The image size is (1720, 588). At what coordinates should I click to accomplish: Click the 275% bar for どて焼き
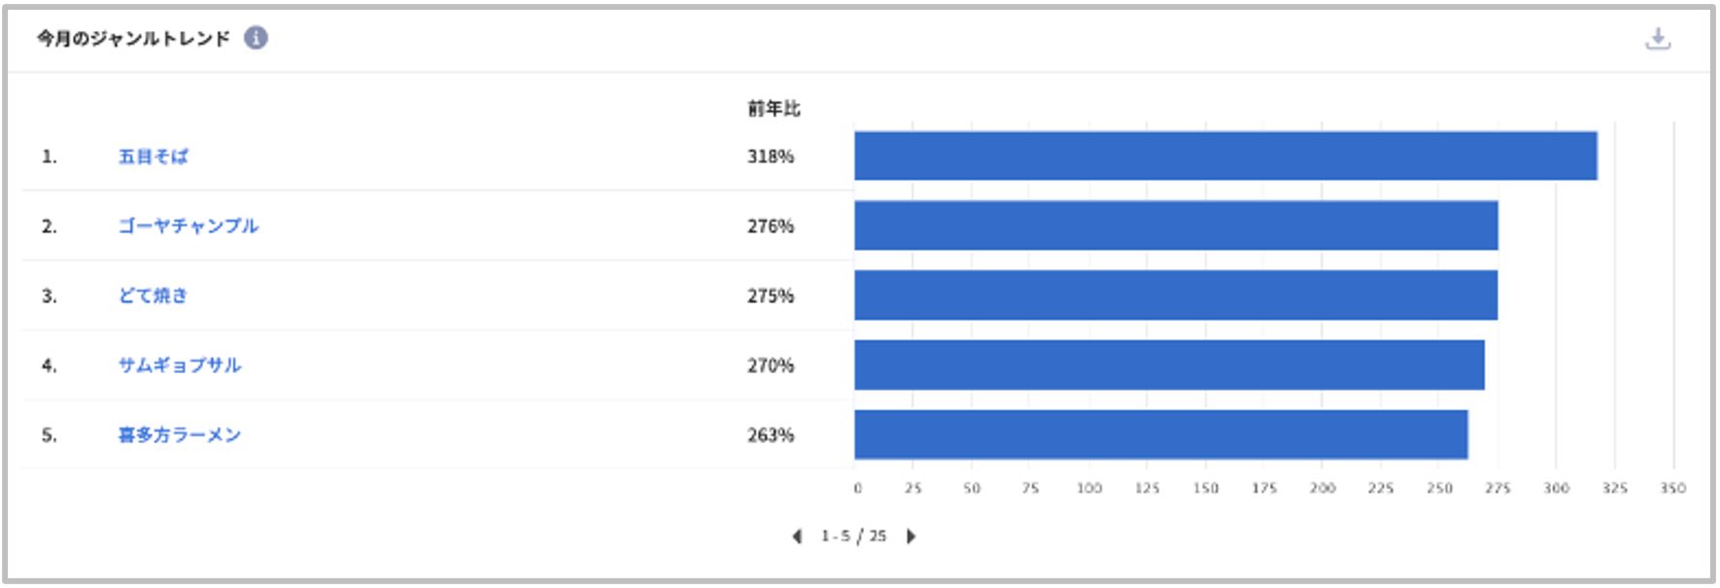tap(1176, 296)
